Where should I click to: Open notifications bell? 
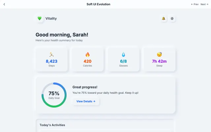pyautogui.click(x=164, y=18)
